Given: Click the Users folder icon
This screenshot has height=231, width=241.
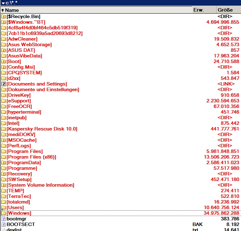Looking at the screenshot, I should coord(3,208).
